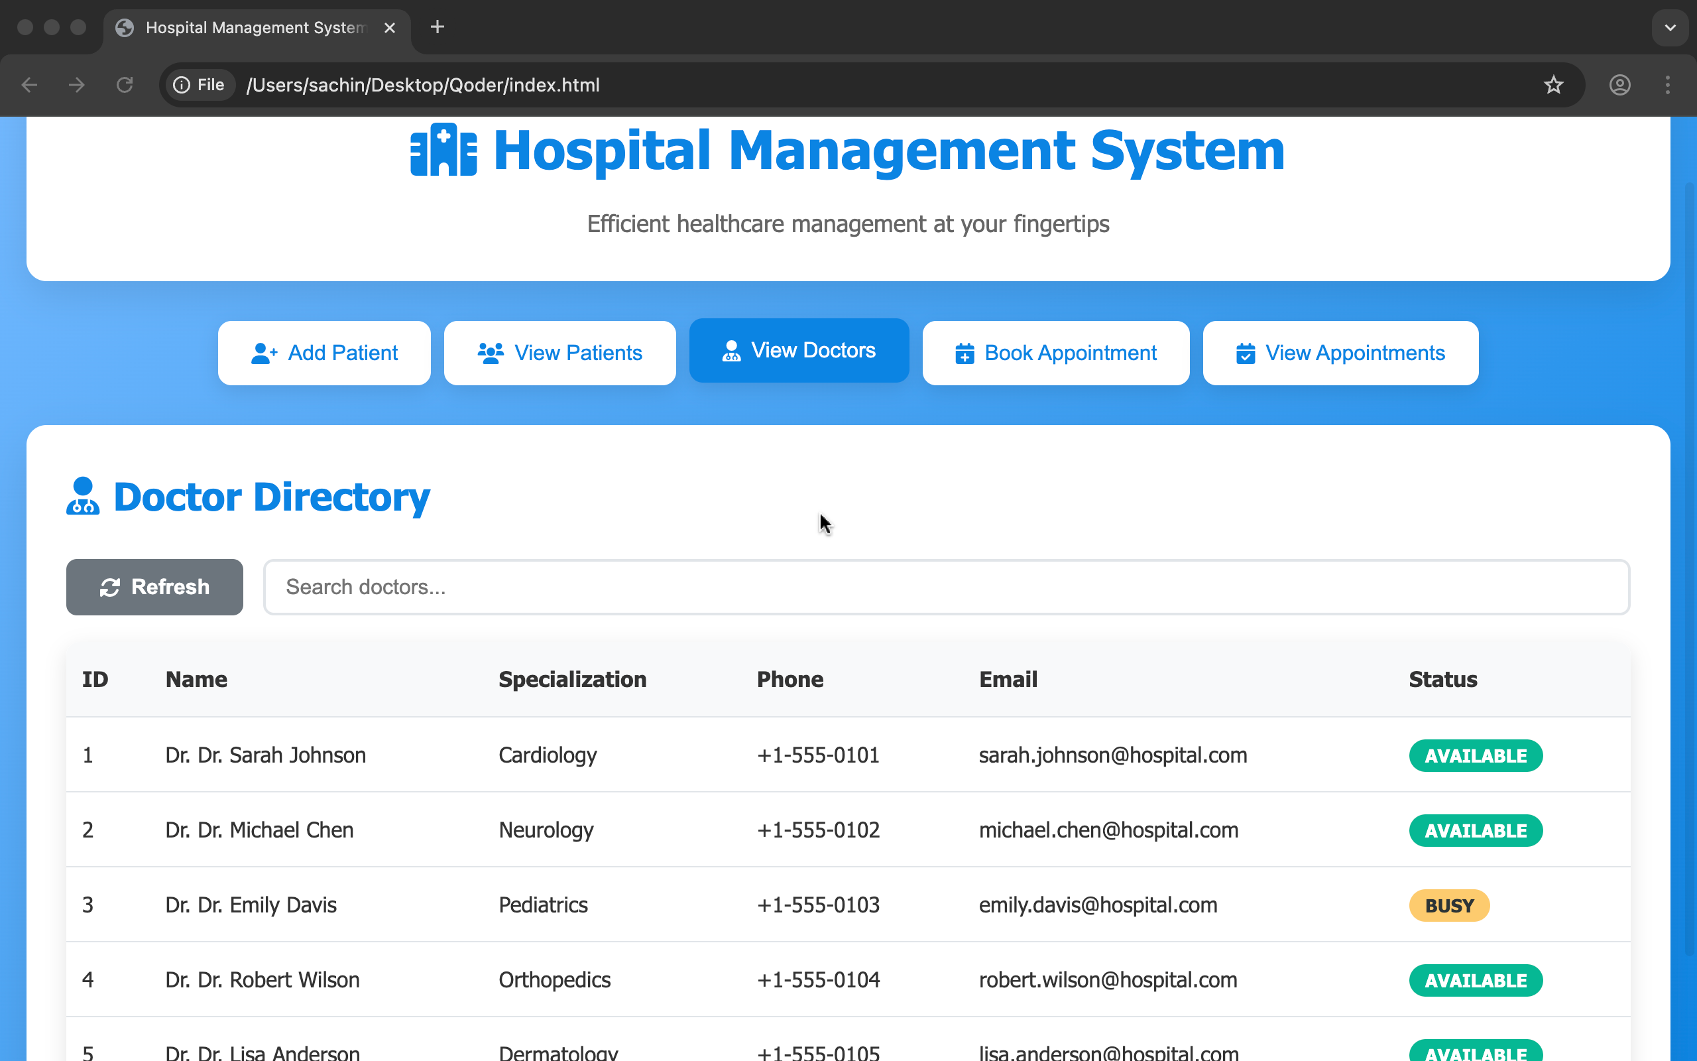The height and width of the screenshot is (1061, 1697).
Task: Go to View Appointments tab
Action: point(1340,353)
